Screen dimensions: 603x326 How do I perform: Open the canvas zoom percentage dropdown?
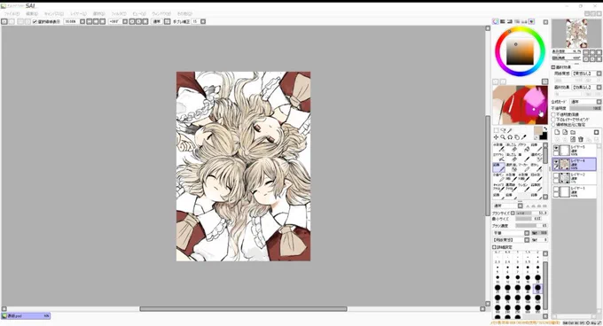click(x=82, y=21)
